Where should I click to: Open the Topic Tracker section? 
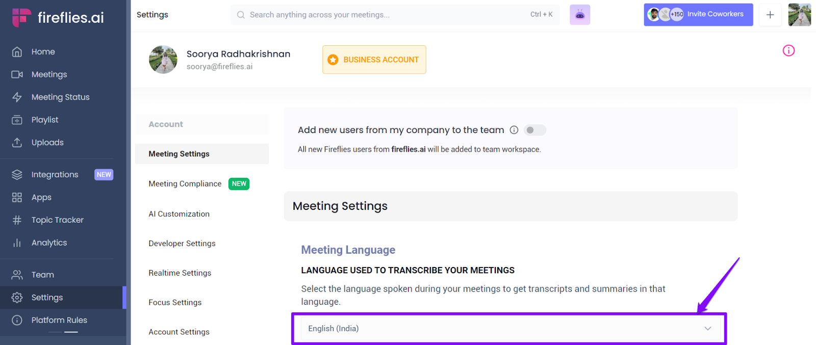(57, 220)
